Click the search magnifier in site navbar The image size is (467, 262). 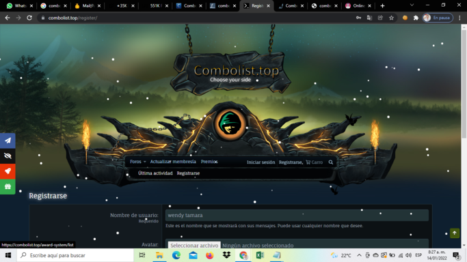pos(331,162)
